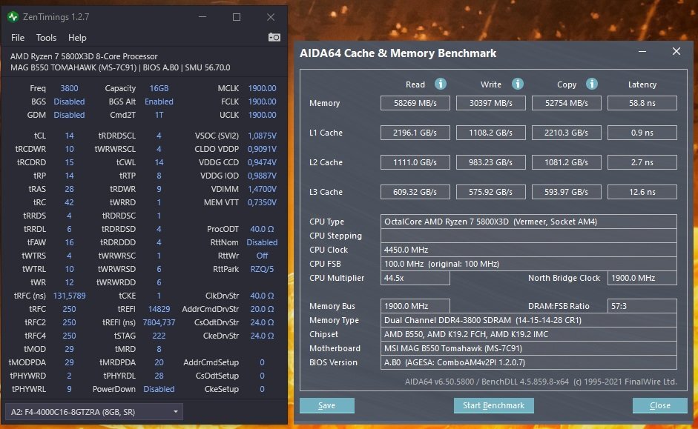Click the BGS Alt Enabled value

tap(159, 102)
